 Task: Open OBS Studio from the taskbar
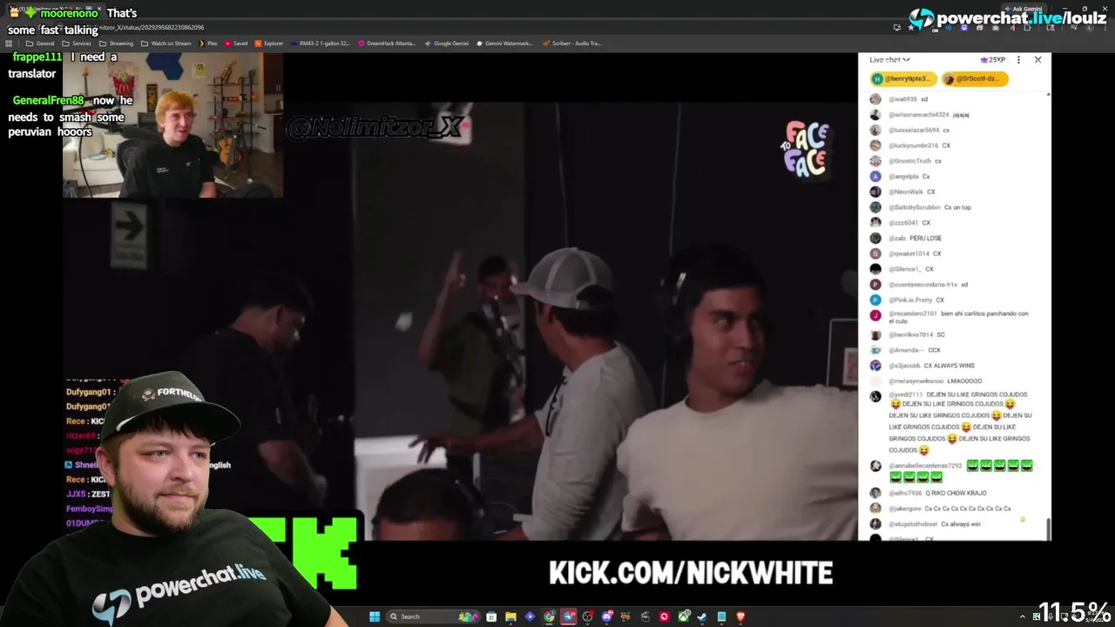pyautogui.click(x=587, y=617)
